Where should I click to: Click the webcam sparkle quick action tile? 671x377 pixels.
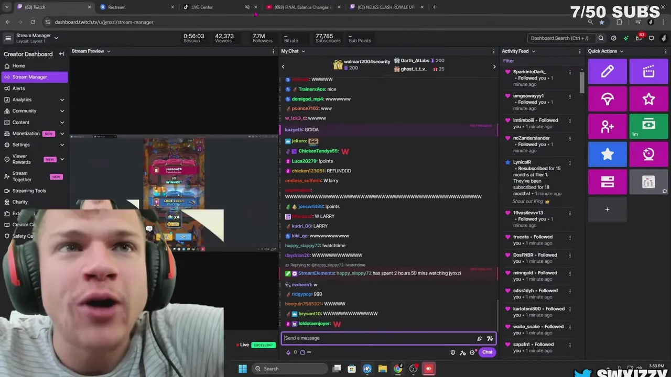pos(648,154)
